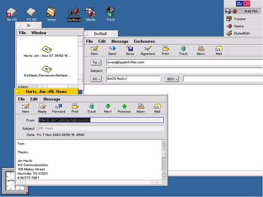Click the Subject input field
Image resolution: width=263 pixels, height=197 pixels.
pos(185,71)
